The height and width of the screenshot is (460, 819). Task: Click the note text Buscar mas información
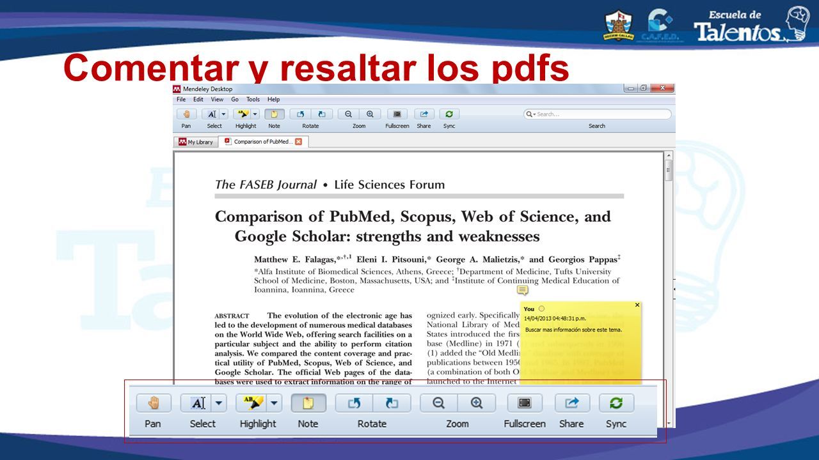573,330
